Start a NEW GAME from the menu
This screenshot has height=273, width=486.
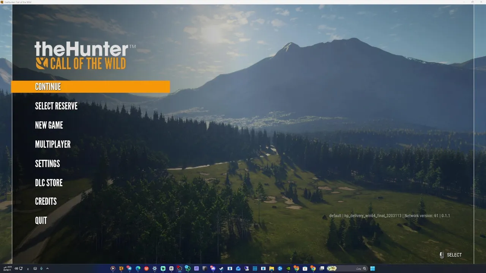(x=49, y=125)
